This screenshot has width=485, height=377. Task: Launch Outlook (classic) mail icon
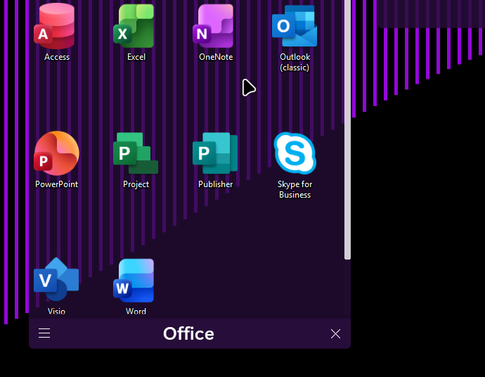click(x=295, y=27)
